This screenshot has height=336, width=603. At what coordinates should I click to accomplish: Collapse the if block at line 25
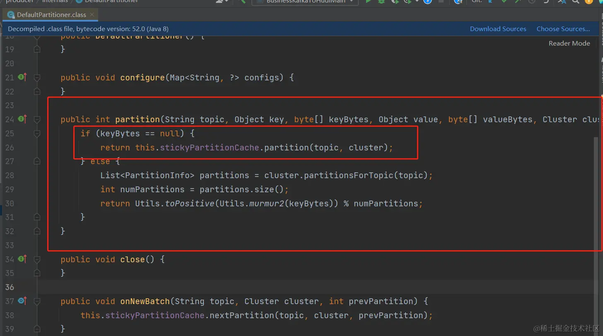[x=37, y=133]
